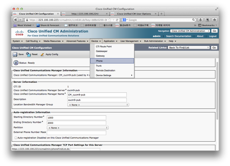Click the Description field
This screenshot has height=166, width=230.
[97, 100]
